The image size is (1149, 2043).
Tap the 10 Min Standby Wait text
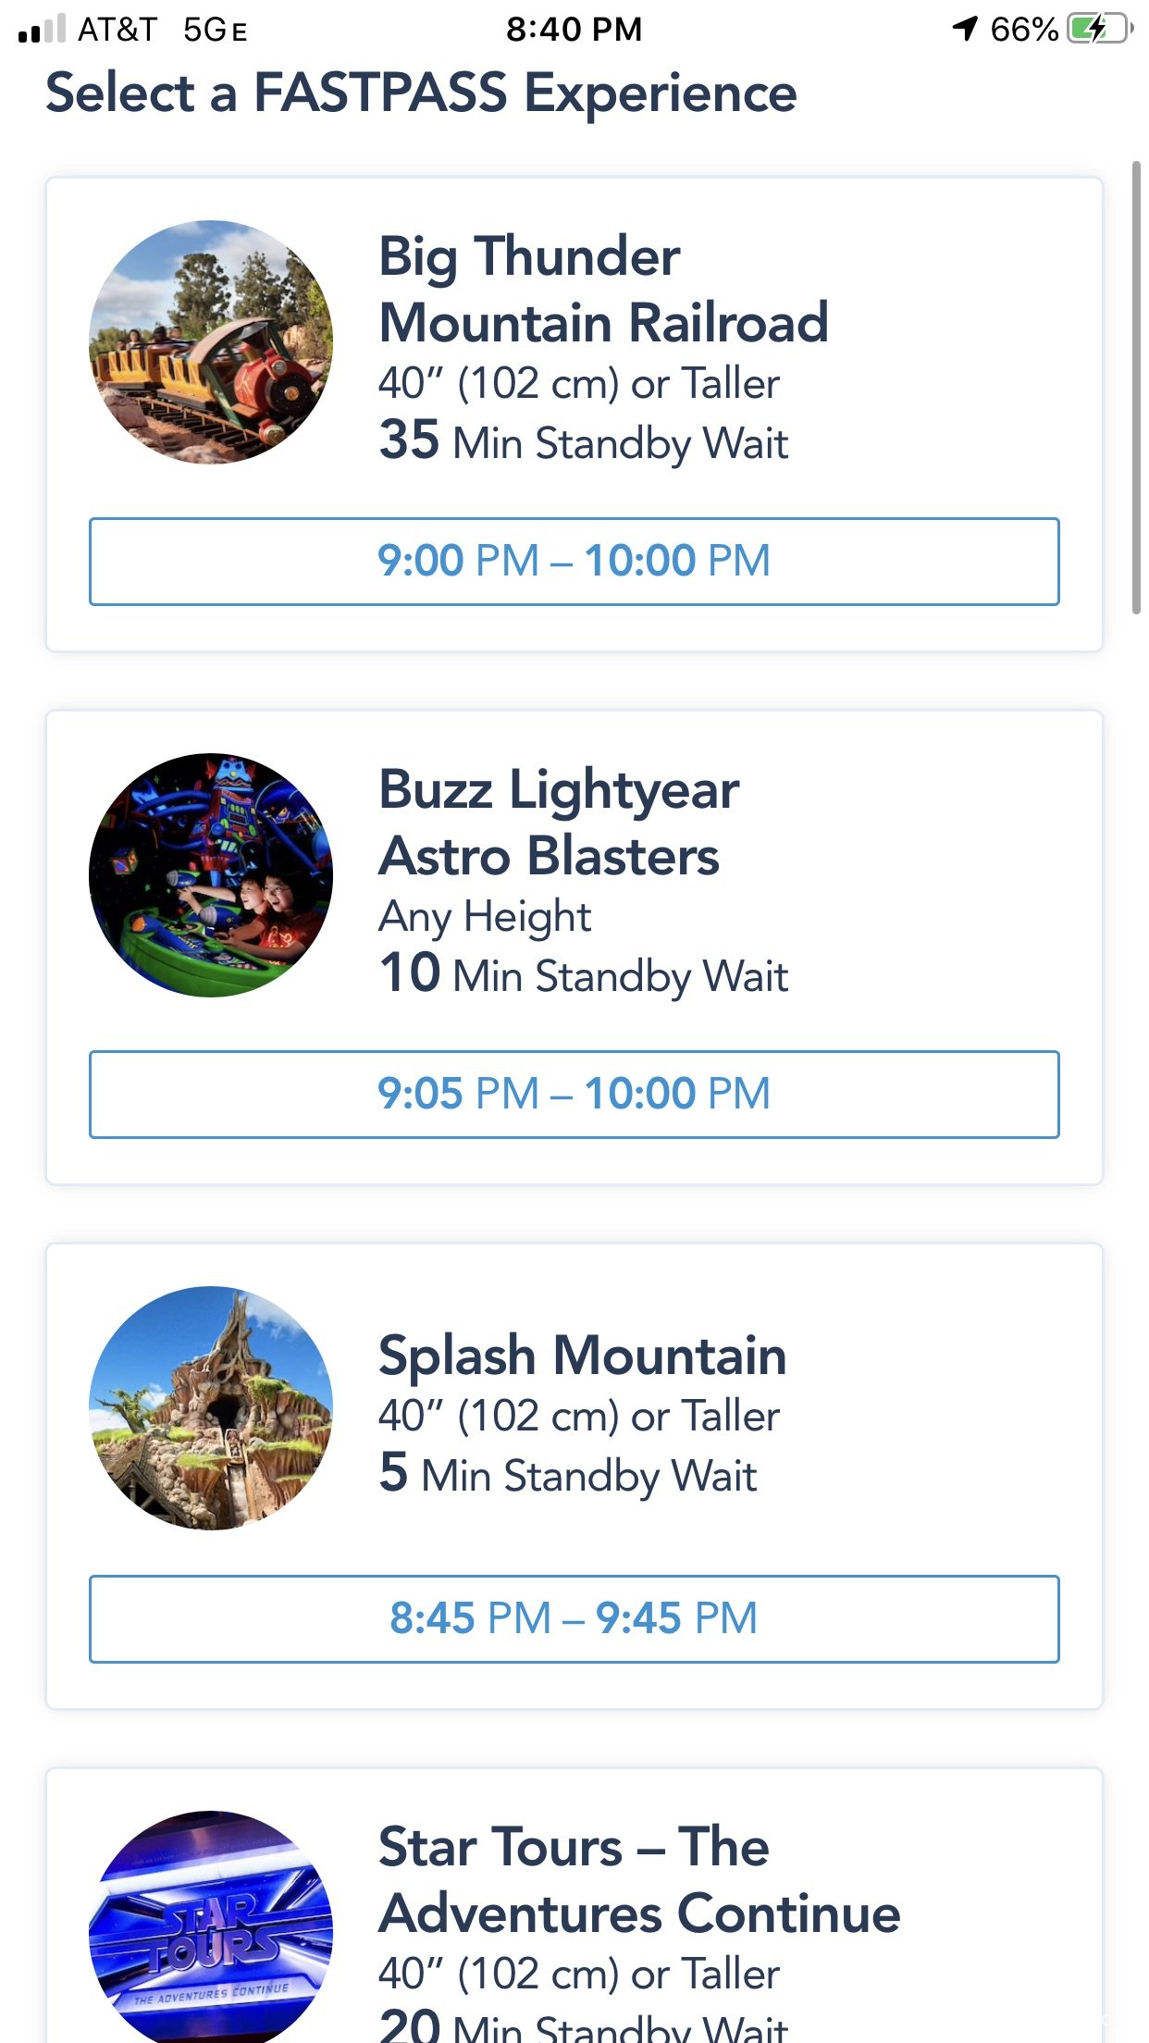pos(584,974)
